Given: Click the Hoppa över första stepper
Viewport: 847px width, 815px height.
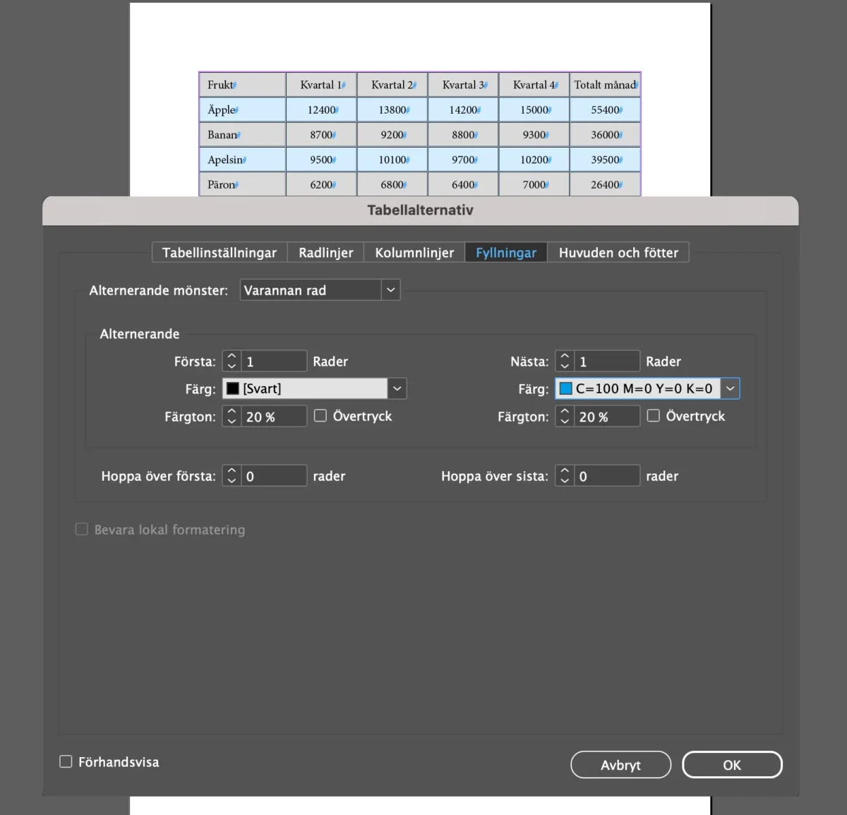Looking at the screenshot, I should tap(232, 476).
